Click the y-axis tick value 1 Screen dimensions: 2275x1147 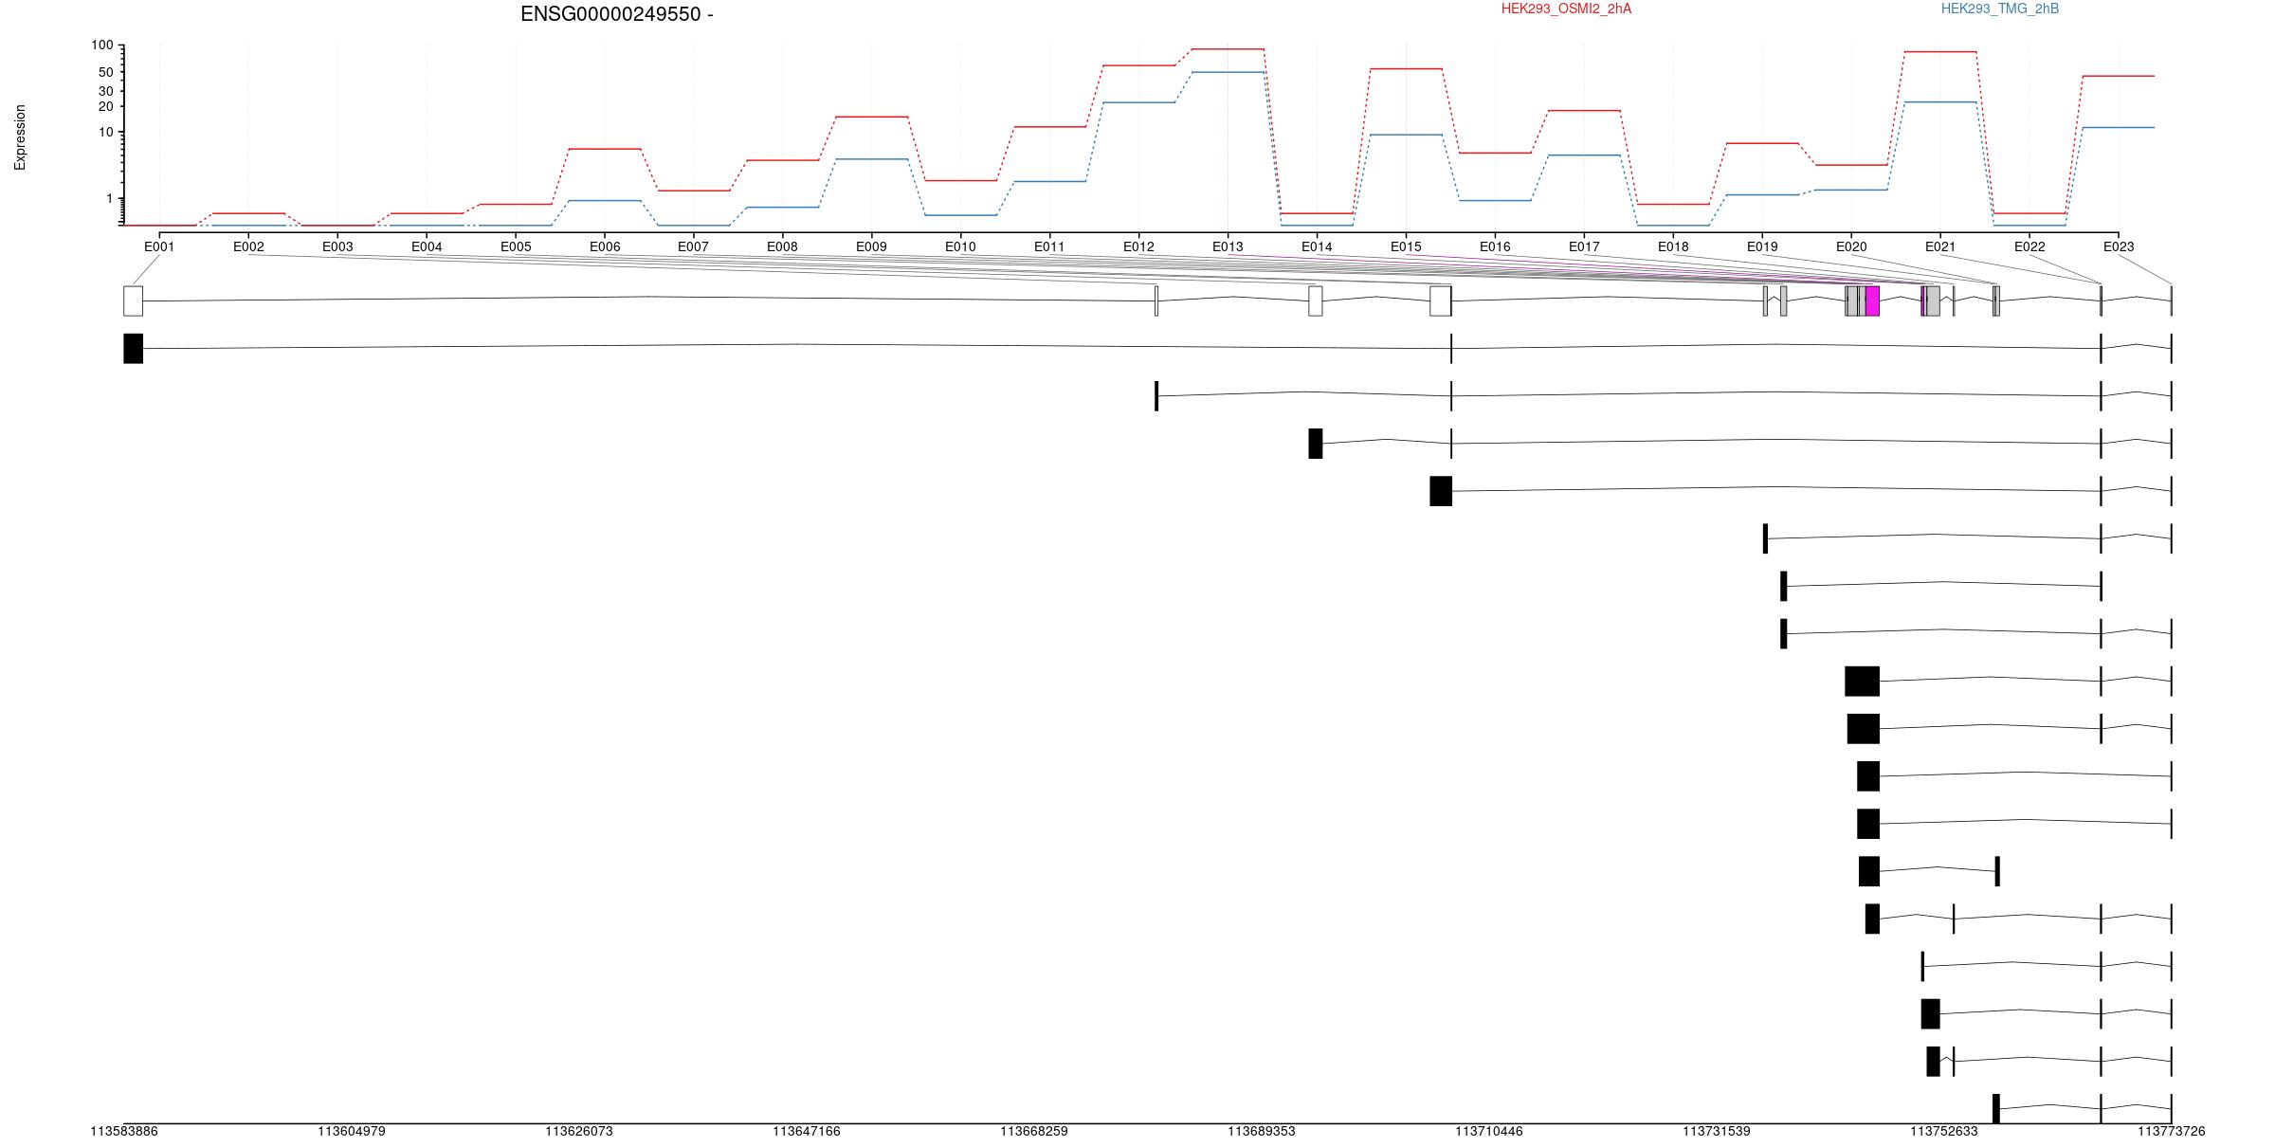[x=110, y=198]
